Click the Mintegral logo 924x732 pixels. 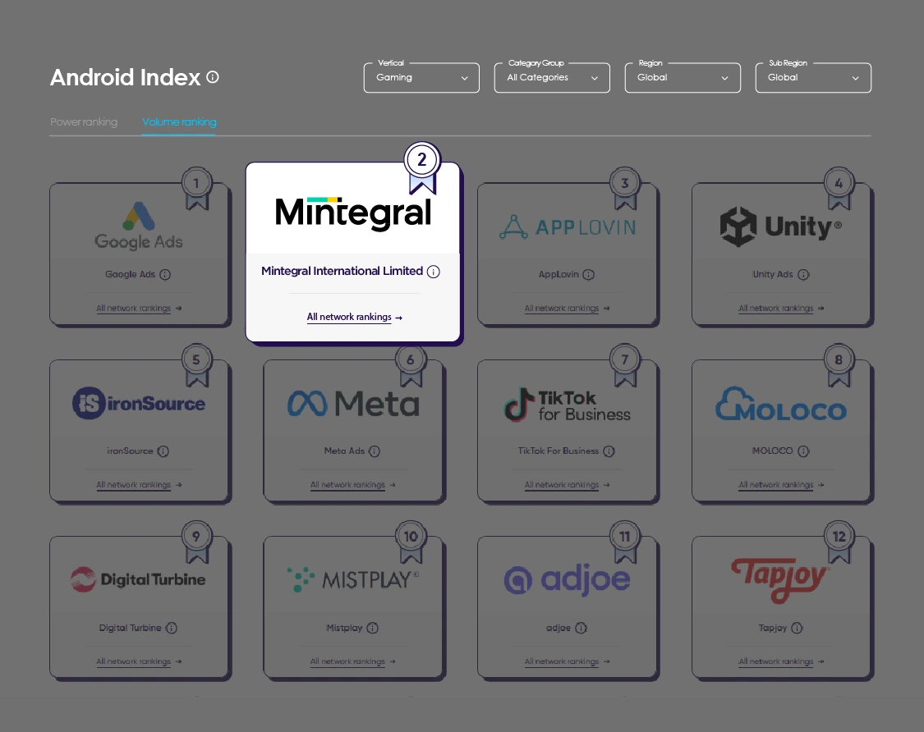click(353, 213)
